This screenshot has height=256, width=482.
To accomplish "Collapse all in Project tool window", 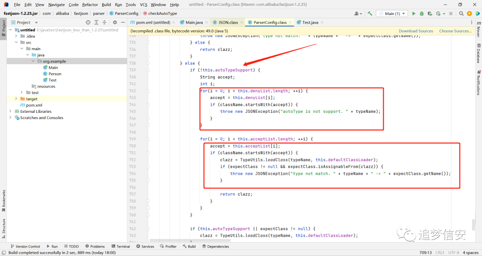I will pyautogui.click(x=104, y=22).
